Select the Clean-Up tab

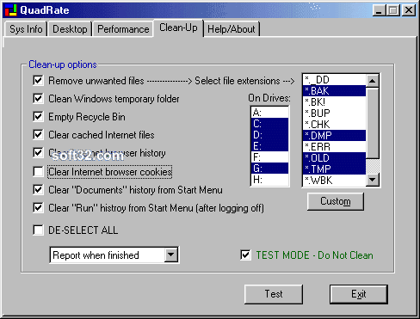tap(178, 28)
